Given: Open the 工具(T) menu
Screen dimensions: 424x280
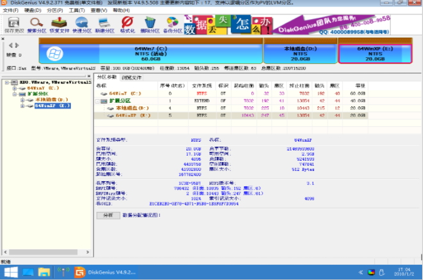Looking at the screenshot, I should click(77, 10).
